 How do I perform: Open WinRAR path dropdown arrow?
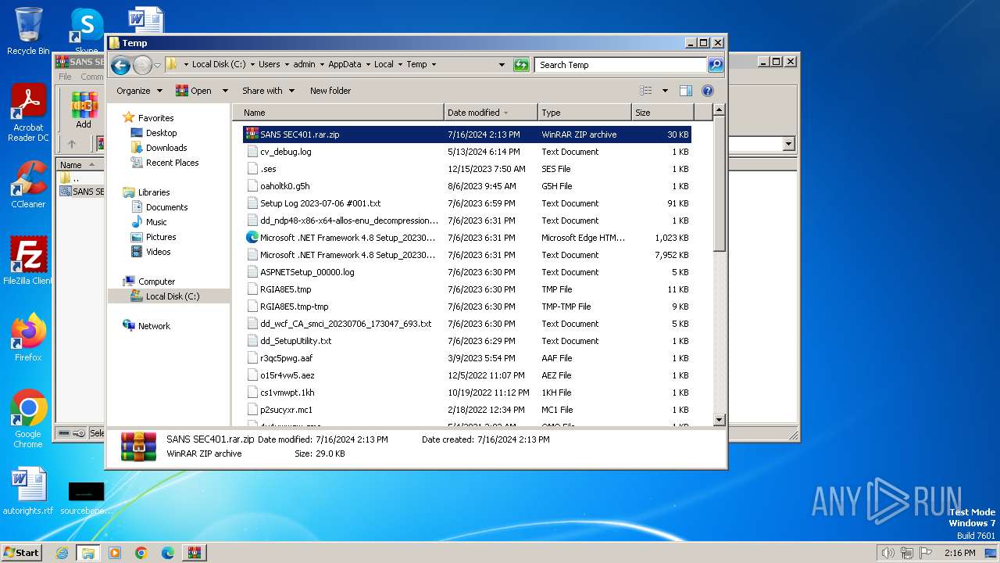coord(788,144)
